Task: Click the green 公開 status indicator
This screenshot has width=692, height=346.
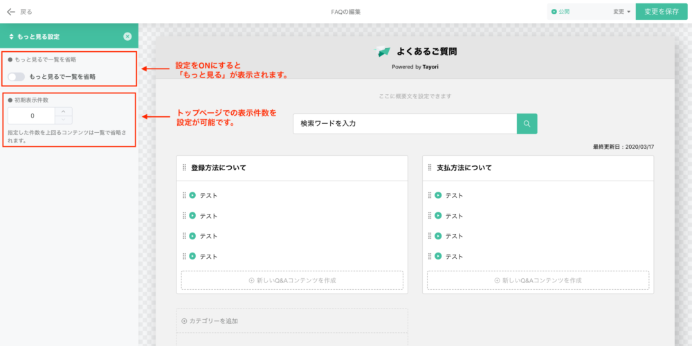Action: pos(561,12)
